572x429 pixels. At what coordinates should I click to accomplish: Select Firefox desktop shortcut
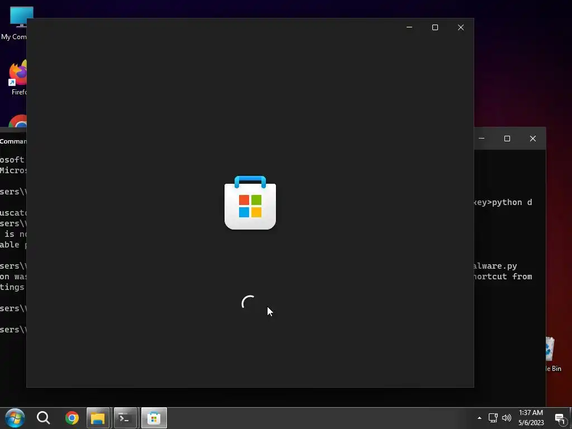[18, 78]
